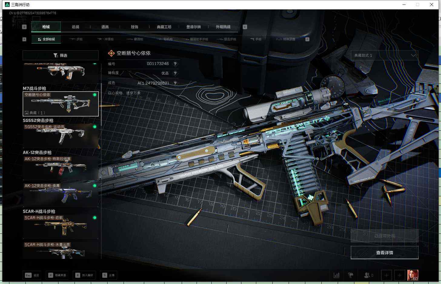The image size is (441, 284).
Task: Click the M7战斗步枪 group header
Action: 35,88
